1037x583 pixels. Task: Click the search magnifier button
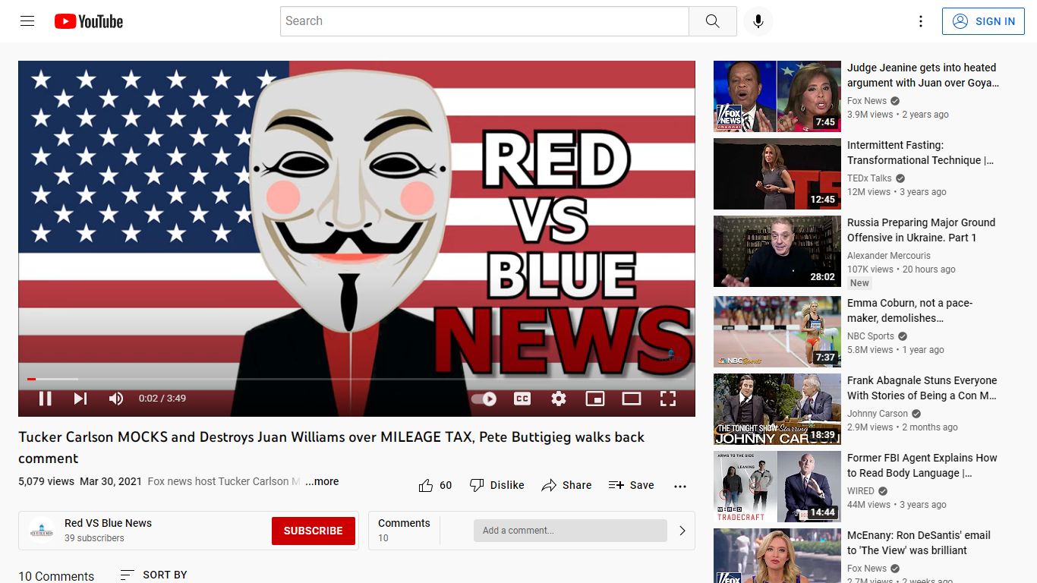(712, 21)
